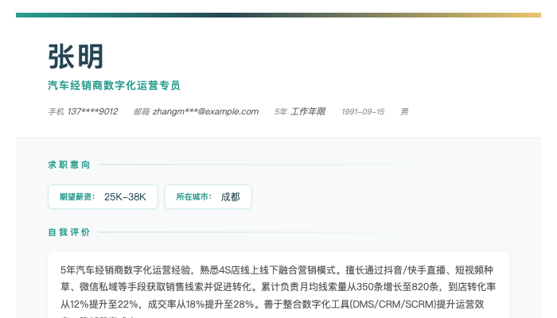This screenshot has width=557, height=318.
Task: Click the phone number 137****9012
Action: [x=93, y=111]
